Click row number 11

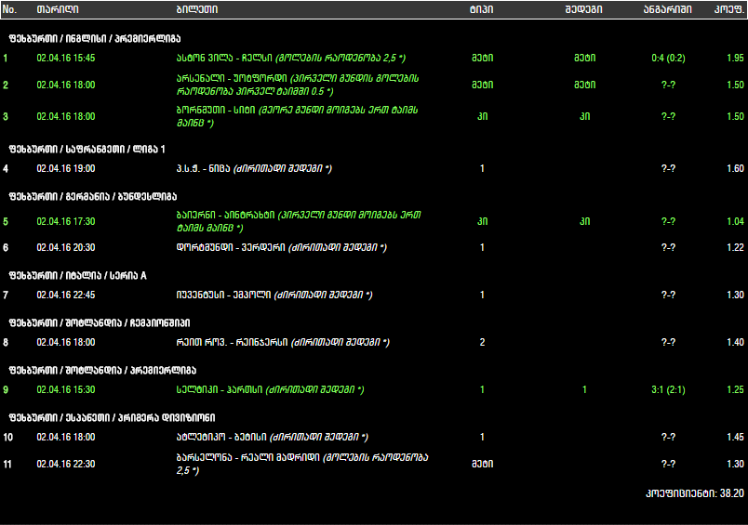(7, 464)
